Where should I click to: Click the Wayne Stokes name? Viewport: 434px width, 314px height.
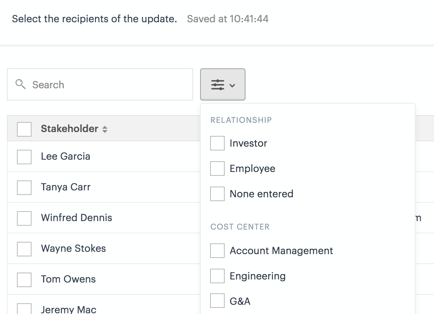click(73, 248)
